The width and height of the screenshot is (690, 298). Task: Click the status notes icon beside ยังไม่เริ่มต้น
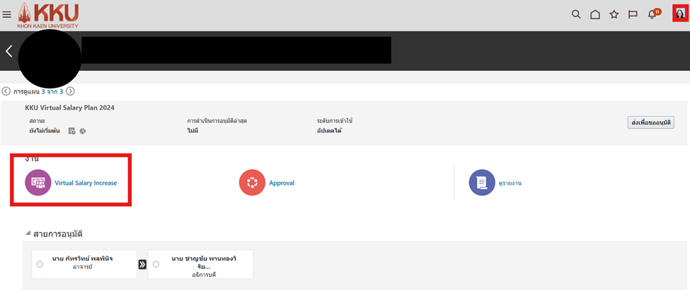click(71, 131)
